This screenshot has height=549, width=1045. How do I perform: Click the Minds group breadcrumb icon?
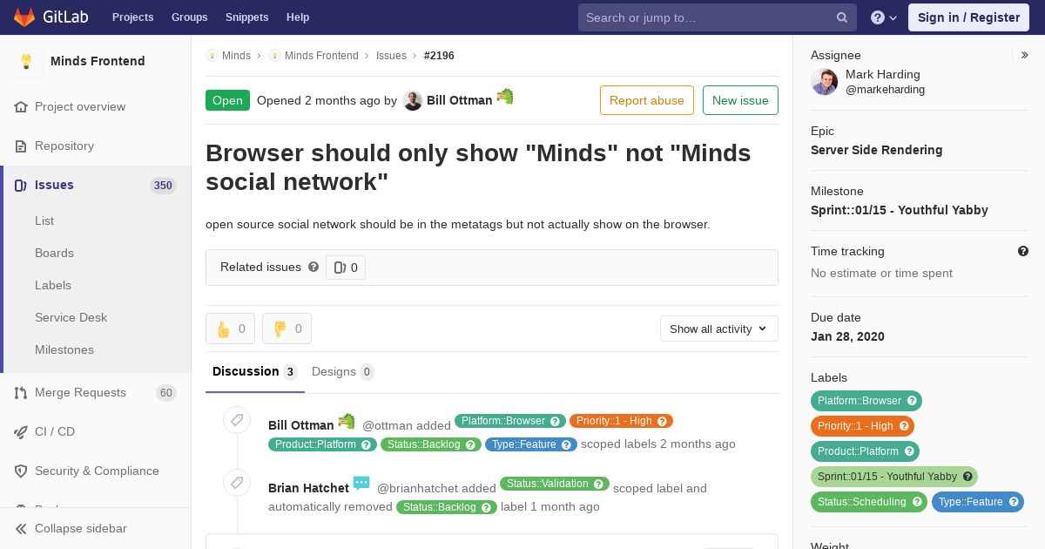[212, 56]
